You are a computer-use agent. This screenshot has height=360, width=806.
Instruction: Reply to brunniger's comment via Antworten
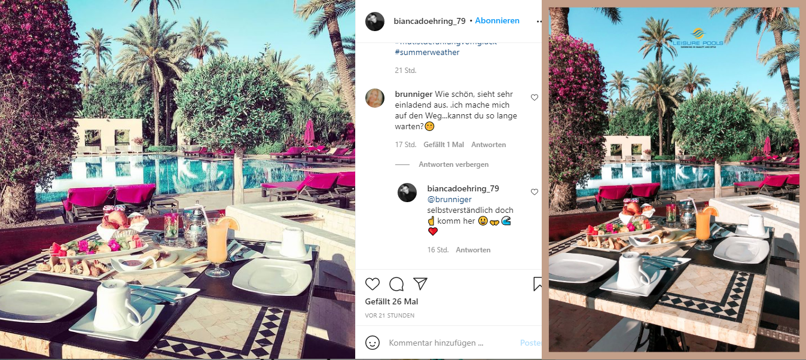pos(489,145)
